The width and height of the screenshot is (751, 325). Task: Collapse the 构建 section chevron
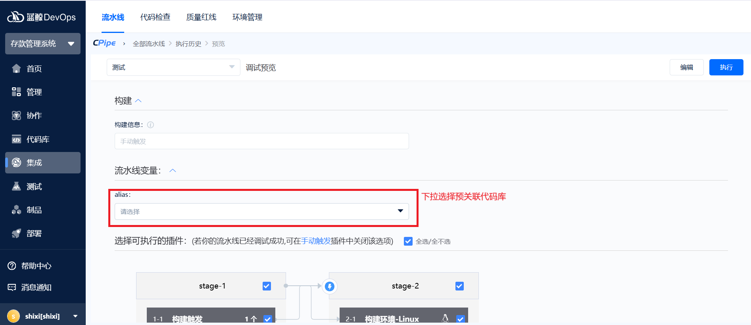tap(138, 101)
